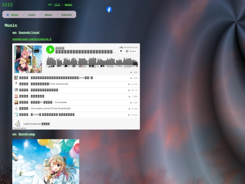This screenshot has height=184, width=245.
Task: Open the Privacy policy link
Action: click(20, 128)
